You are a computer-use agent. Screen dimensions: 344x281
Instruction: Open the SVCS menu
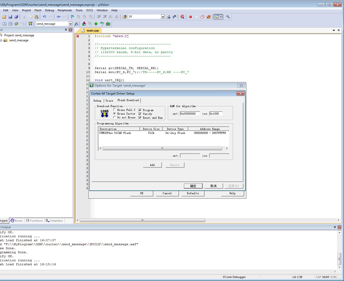click(x=90, y=10)
